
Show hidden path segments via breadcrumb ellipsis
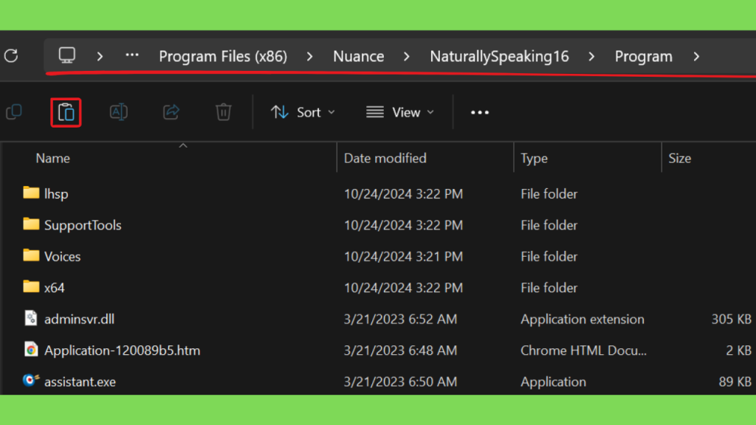pyautogui.click(x=132, y=55)
